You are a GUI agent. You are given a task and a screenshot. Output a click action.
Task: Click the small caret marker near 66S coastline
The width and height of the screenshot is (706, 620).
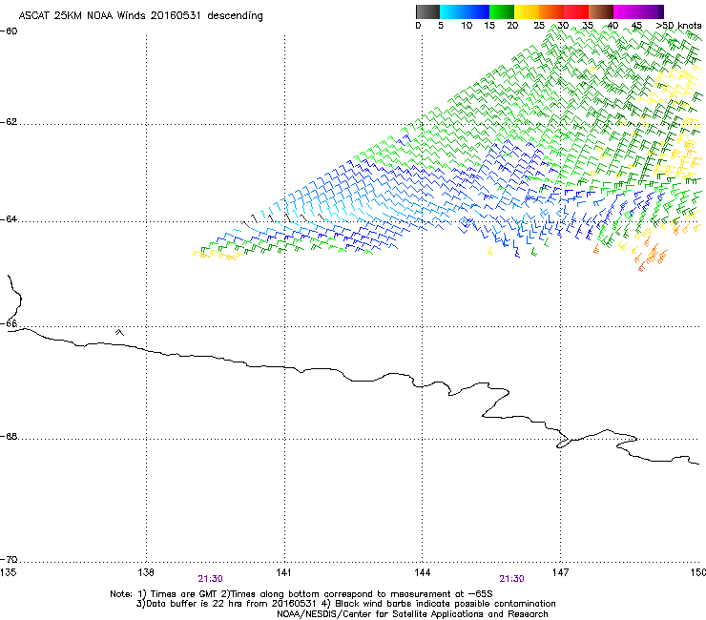[119, 332]
